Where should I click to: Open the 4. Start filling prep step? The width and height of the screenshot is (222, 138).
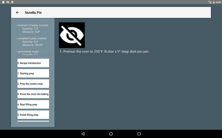click(x=33, y=104)
